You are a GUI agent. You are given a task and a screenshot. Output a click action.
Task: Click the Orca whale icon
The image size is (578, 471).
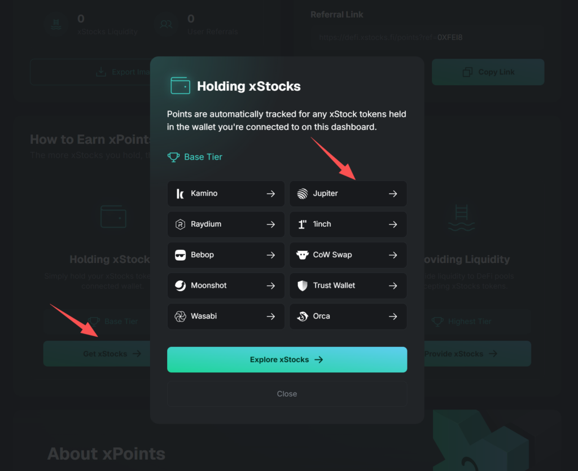(x=303, y=316)
